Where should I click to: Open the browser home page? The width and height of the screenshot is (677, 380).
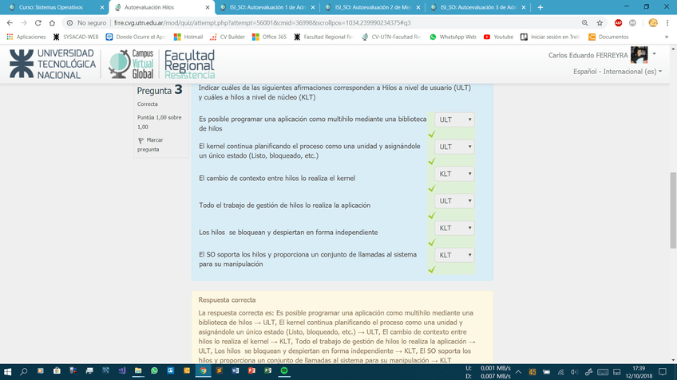(x=52, y=23)
